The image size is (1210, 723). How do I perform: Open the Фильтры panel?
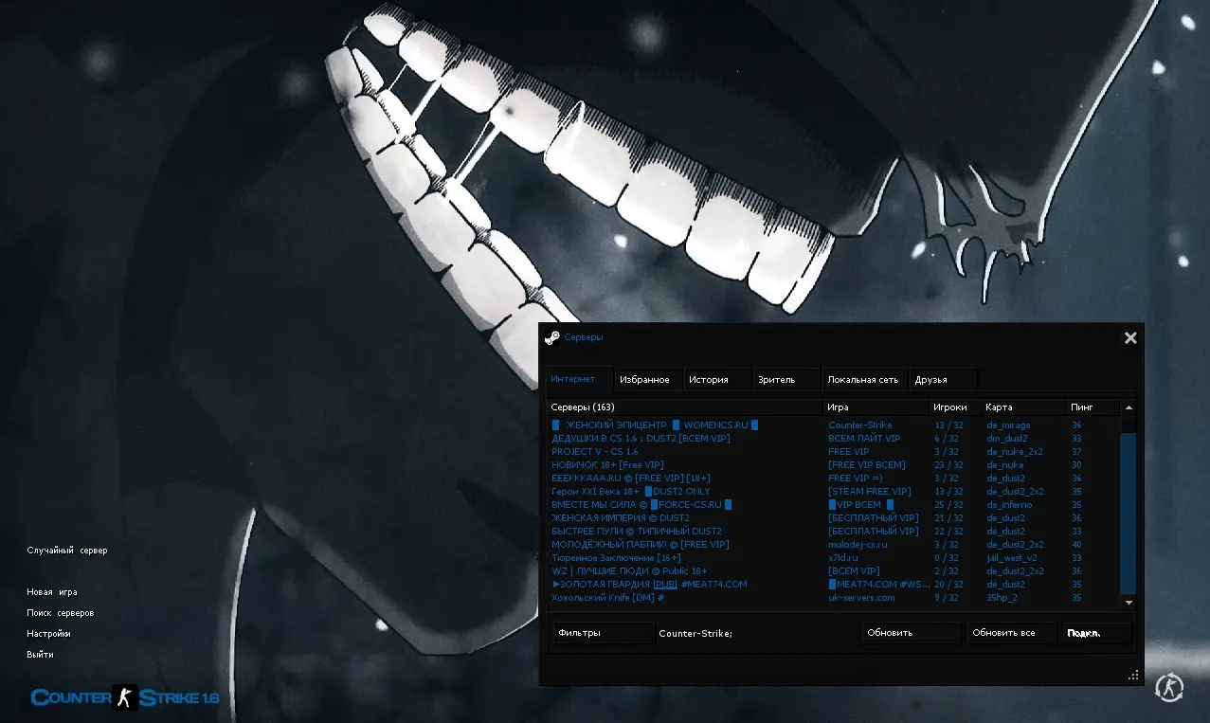[x=603, y=633]
